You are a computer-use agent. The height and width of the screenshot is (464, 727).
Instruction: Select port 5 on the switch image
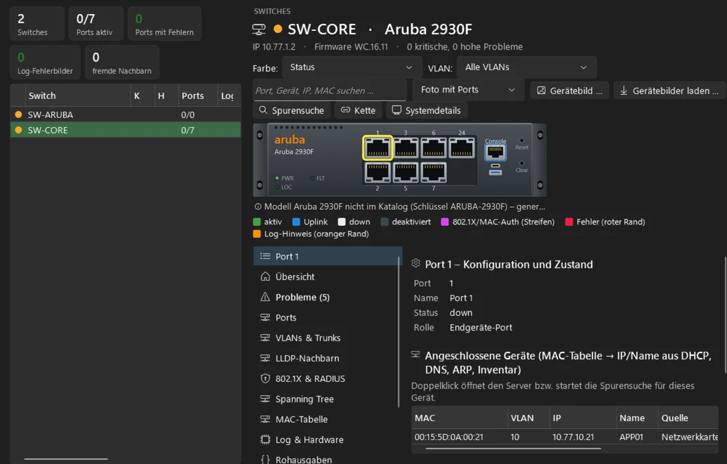pos(406,172)
